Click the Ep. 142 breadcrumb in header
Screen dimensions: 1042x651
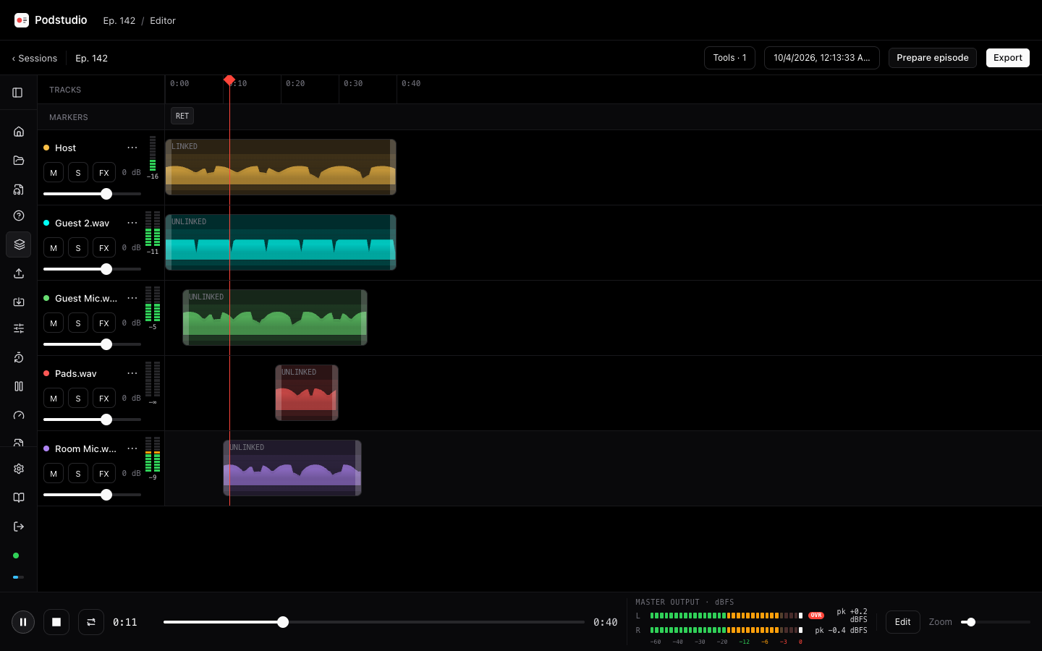click(x=119, y=21)
